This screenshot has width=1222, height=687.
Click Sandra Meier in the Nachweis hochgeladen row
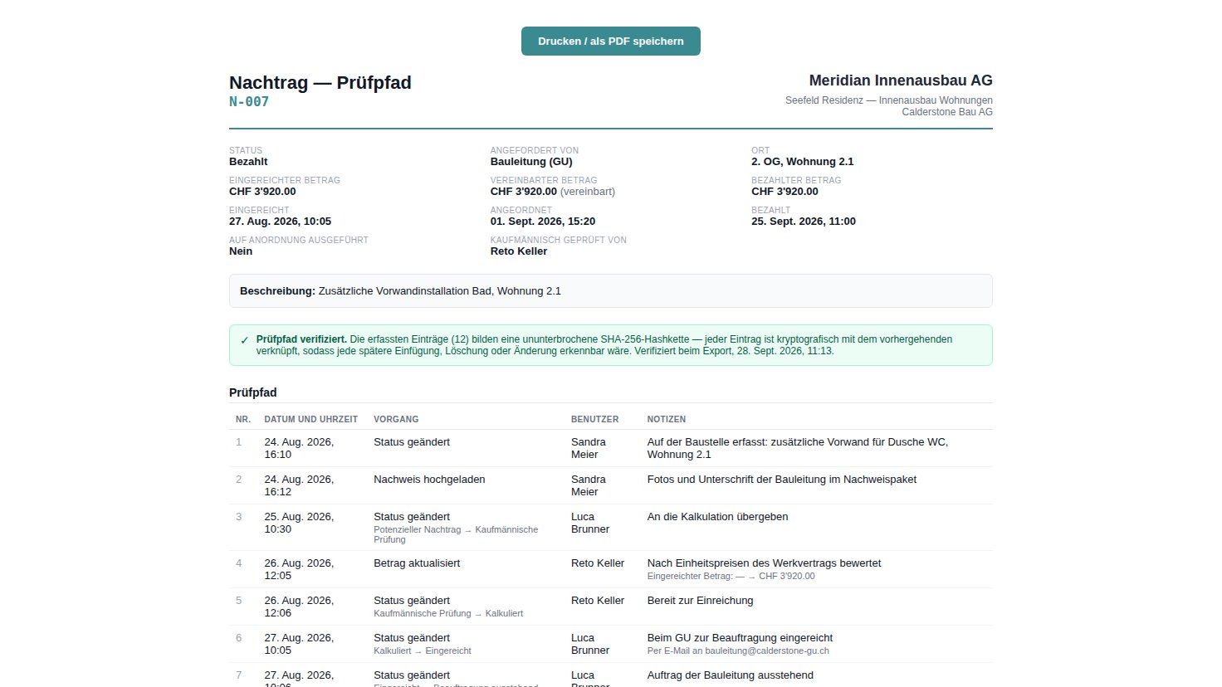(x=589, y=485)
